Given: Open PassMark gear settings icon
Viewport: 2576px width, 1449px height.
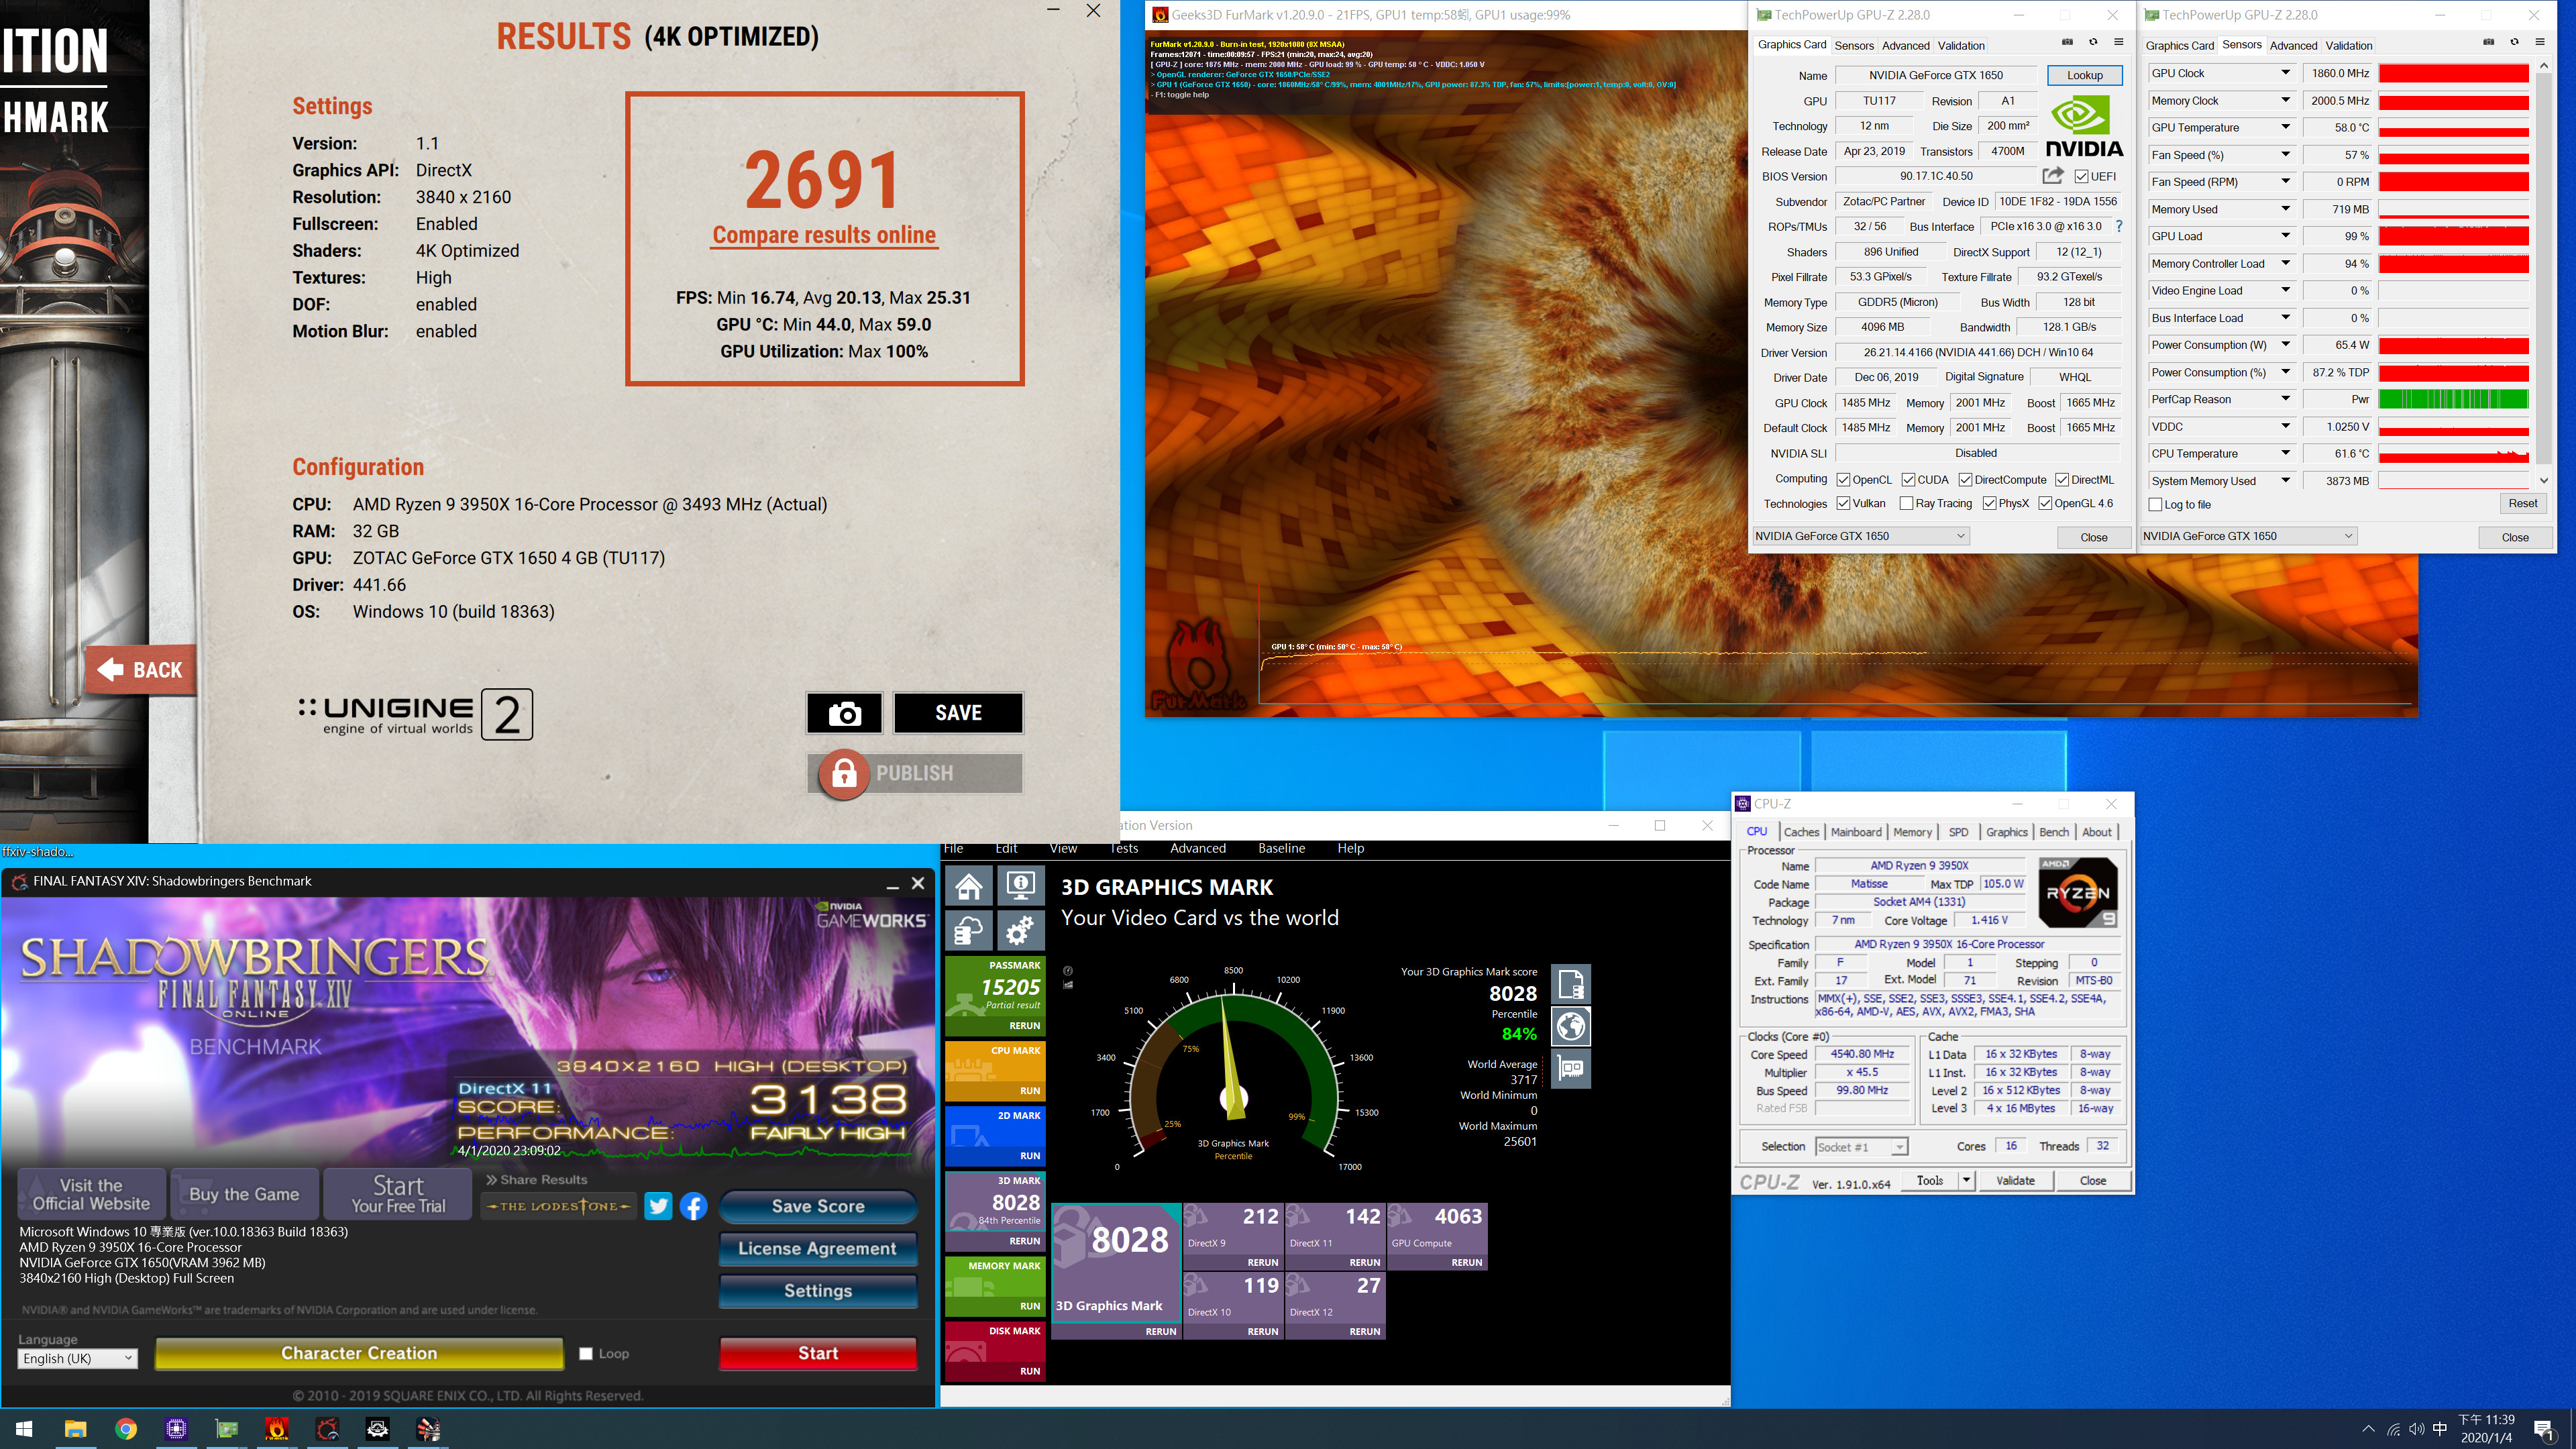Looking at the screenshot, I should tap(1020, 932).
